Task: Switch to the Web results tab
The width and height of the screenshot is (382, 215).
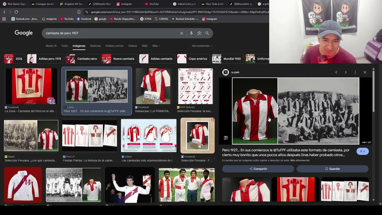Action: pyautogui.click(x=145, y=46)
